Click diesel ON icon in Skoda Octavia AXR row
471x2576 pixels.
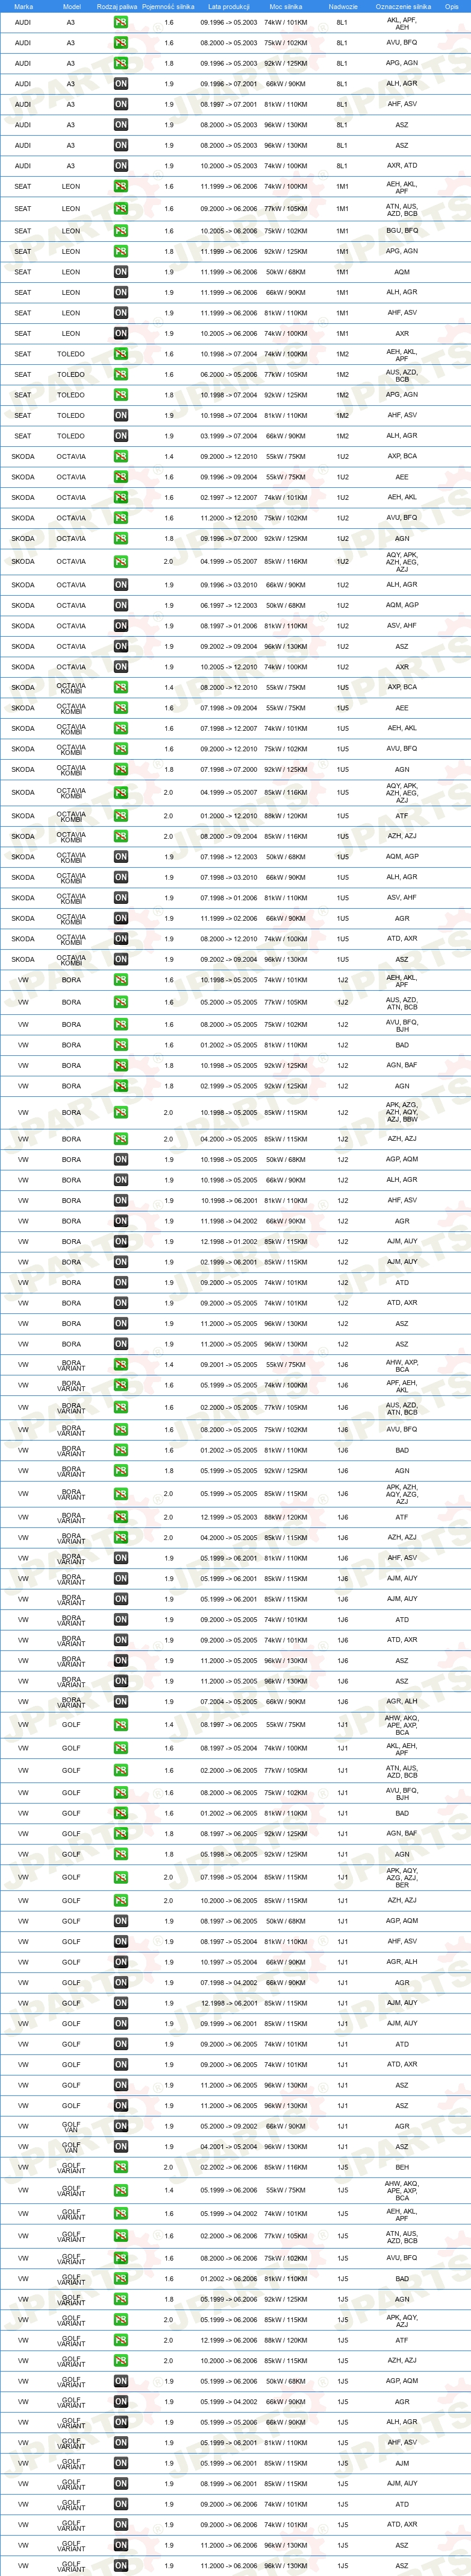click(120, 667)
